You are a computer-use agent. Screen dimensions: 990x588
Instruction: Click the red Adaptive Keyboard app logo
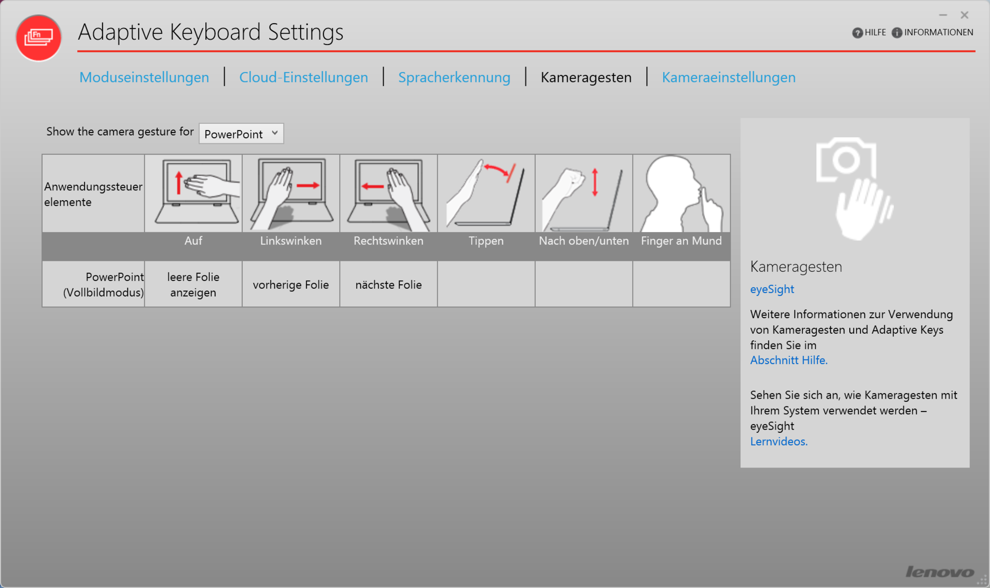pos(39,38)
